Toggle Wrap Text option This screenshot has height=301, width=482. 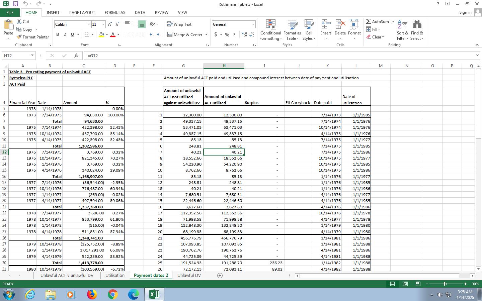coord(179,24)
